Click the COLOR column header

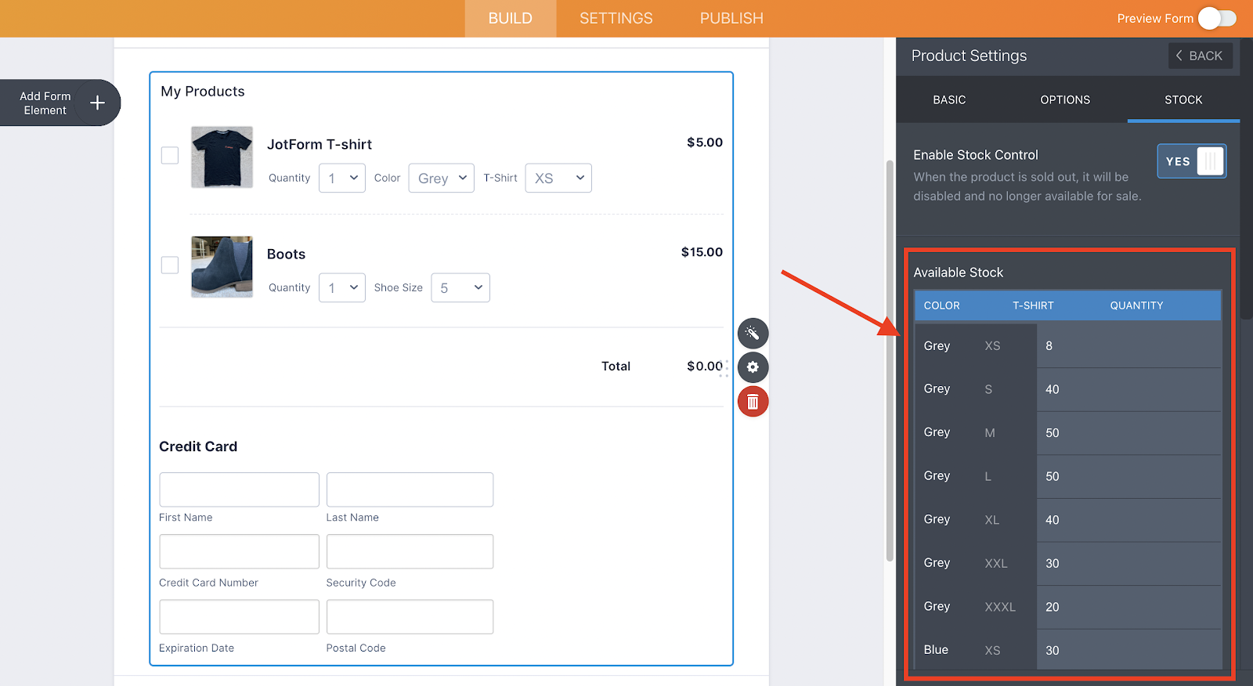(x=941, y=305)
